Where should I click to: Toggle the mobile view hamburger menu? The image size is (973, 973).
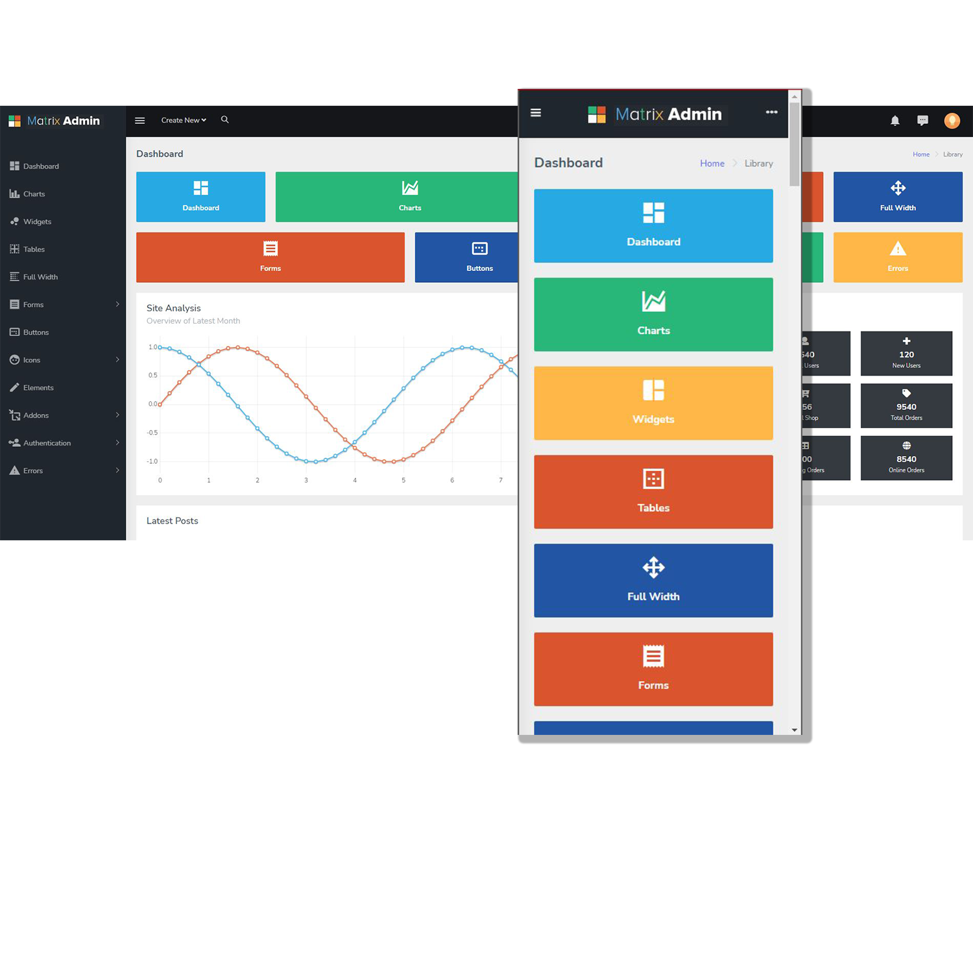pos(536,113)
